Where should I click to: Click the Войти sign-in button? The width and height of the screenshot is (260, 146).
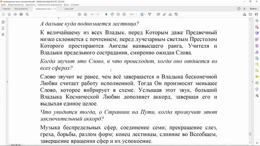click(253, 9)
